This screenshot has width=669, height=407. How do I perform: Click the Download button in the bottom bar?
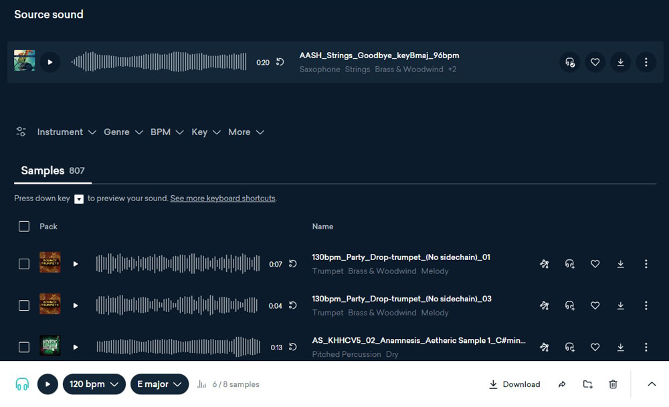[514, 384]
